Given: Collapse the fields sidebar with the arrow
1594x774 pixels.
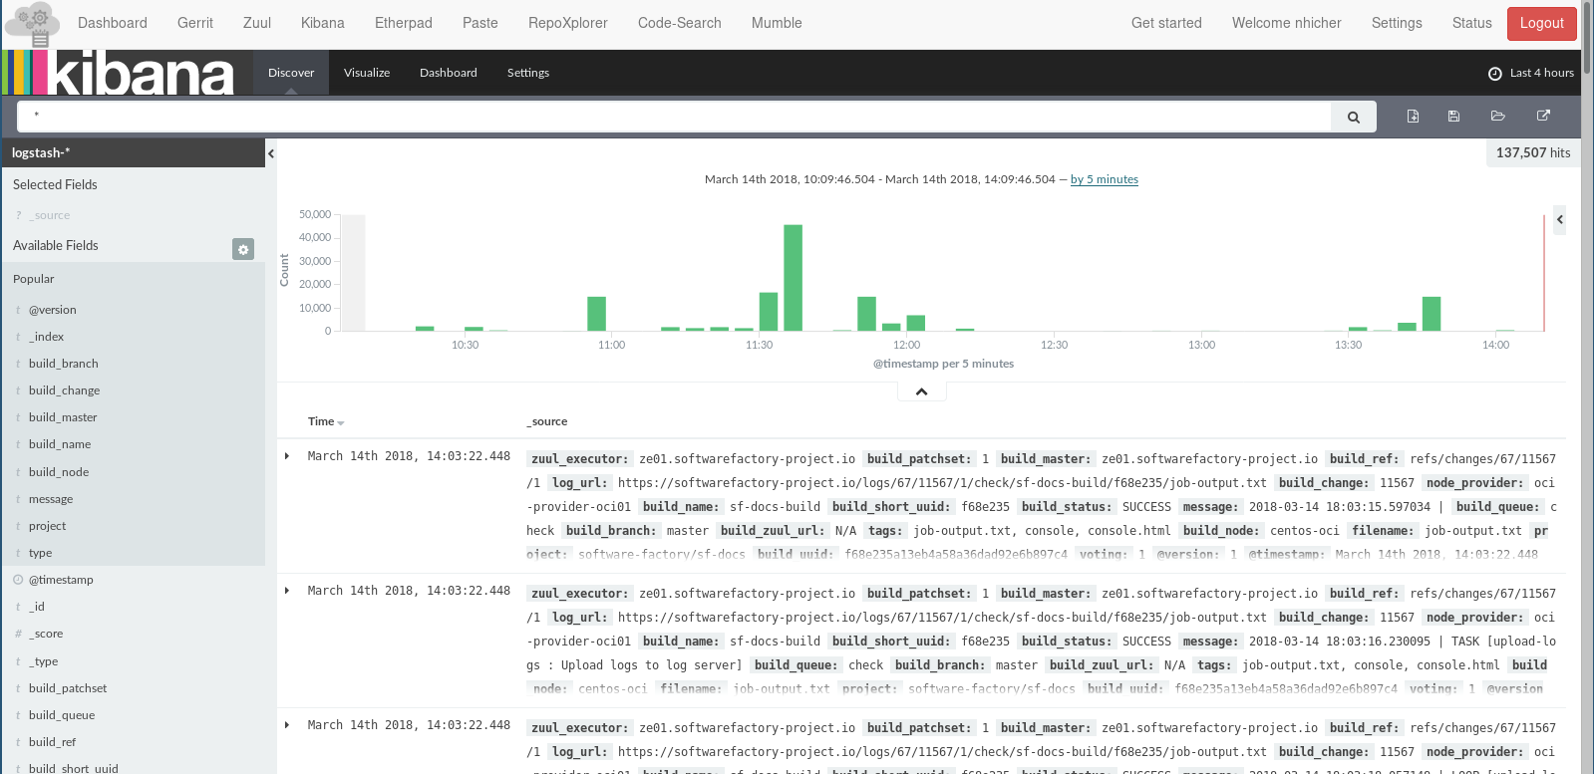Looking at the screenshot, I should (270, 153).
